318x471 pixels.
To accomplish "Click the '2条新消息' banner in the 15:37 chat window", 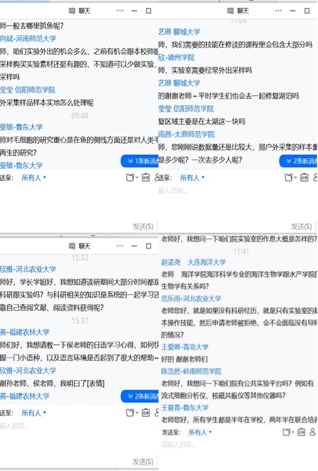I will [x=140, y=397].
